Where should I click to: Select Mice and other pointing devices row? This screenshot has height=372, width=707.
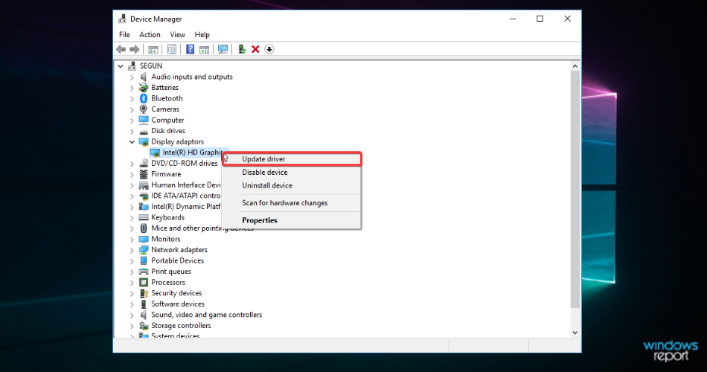click(x=196, y=228)
